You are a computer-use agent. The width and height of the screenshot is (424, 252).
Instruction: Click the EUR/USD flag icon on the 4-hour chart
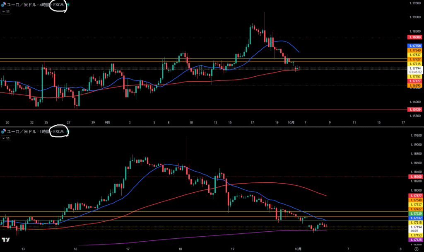pyautogui.click(x=4, y=4)
